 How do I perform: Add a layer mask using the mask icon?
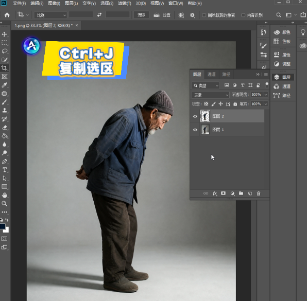coord(223,193)
